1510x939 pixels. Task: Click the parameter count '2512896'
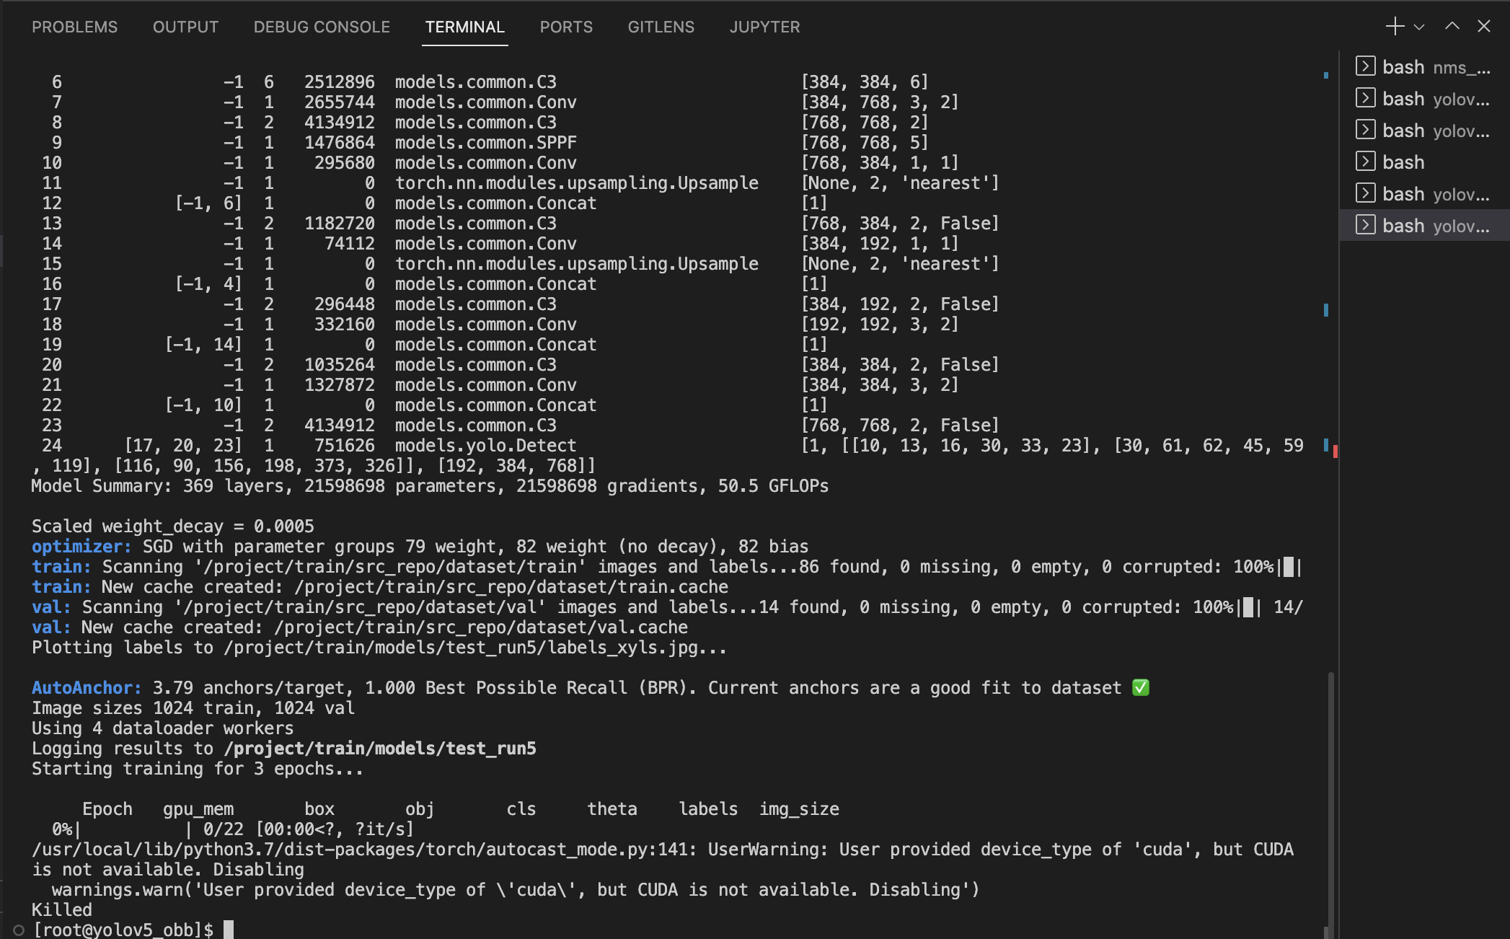coord(339,82)
